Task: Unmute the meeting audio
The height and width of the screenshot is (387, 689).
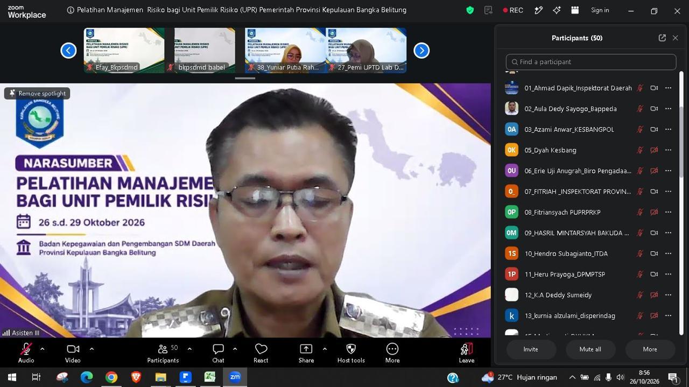Action: click(26, 353)
